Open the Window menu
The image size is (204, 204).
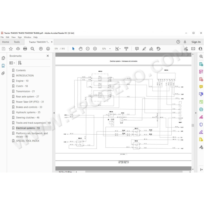pyautogui.click(x=27, y=37)
